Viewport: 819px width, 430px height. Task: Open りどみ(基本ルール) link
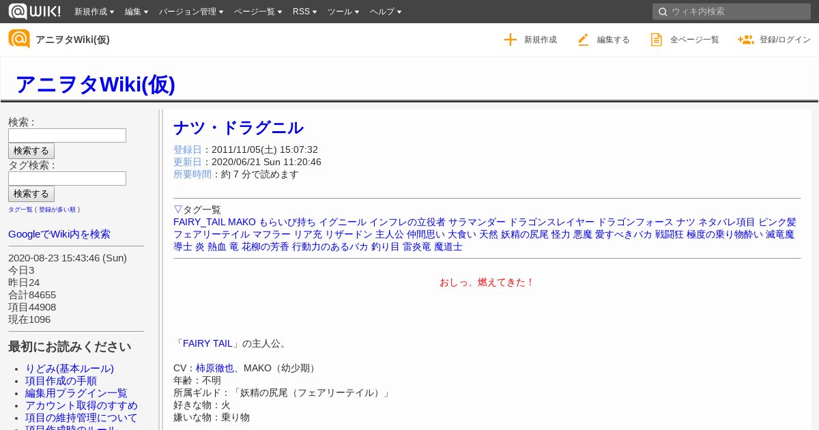click(70, 369)
